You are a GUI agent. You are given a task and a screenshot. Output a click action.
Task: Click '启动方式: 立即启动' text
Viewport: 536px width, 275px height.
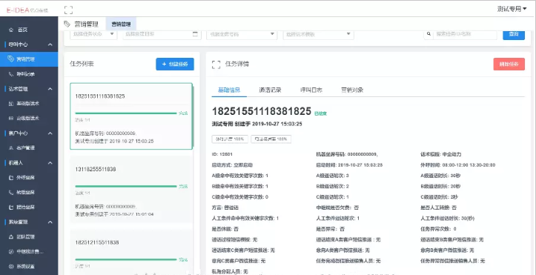pyautogui.click(x=232, y=165)
